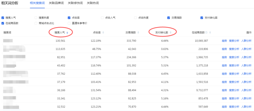
Task: Open 搜索分析 for the 113,635 row
Action: click(x=234, y=49)
